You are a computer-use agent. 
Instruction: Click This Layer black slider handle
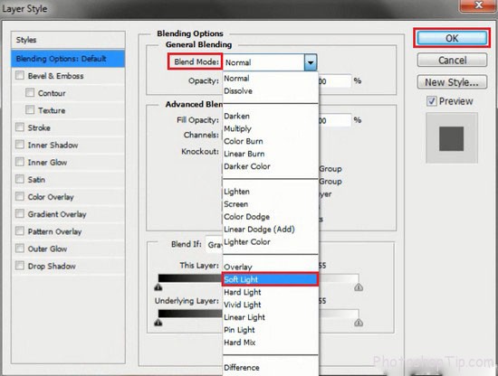158,287
